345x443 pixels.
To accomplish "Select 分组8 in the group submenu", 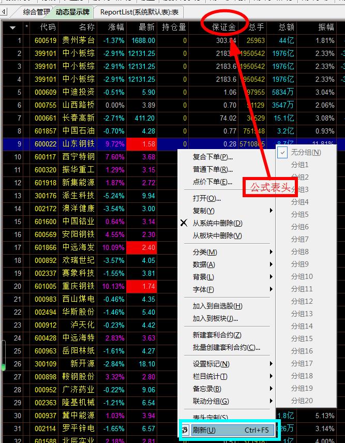I will click(x=299, y=252).
